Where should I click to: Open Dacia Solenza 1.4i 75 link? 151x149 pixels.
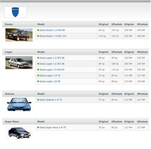tap(51, 100)
